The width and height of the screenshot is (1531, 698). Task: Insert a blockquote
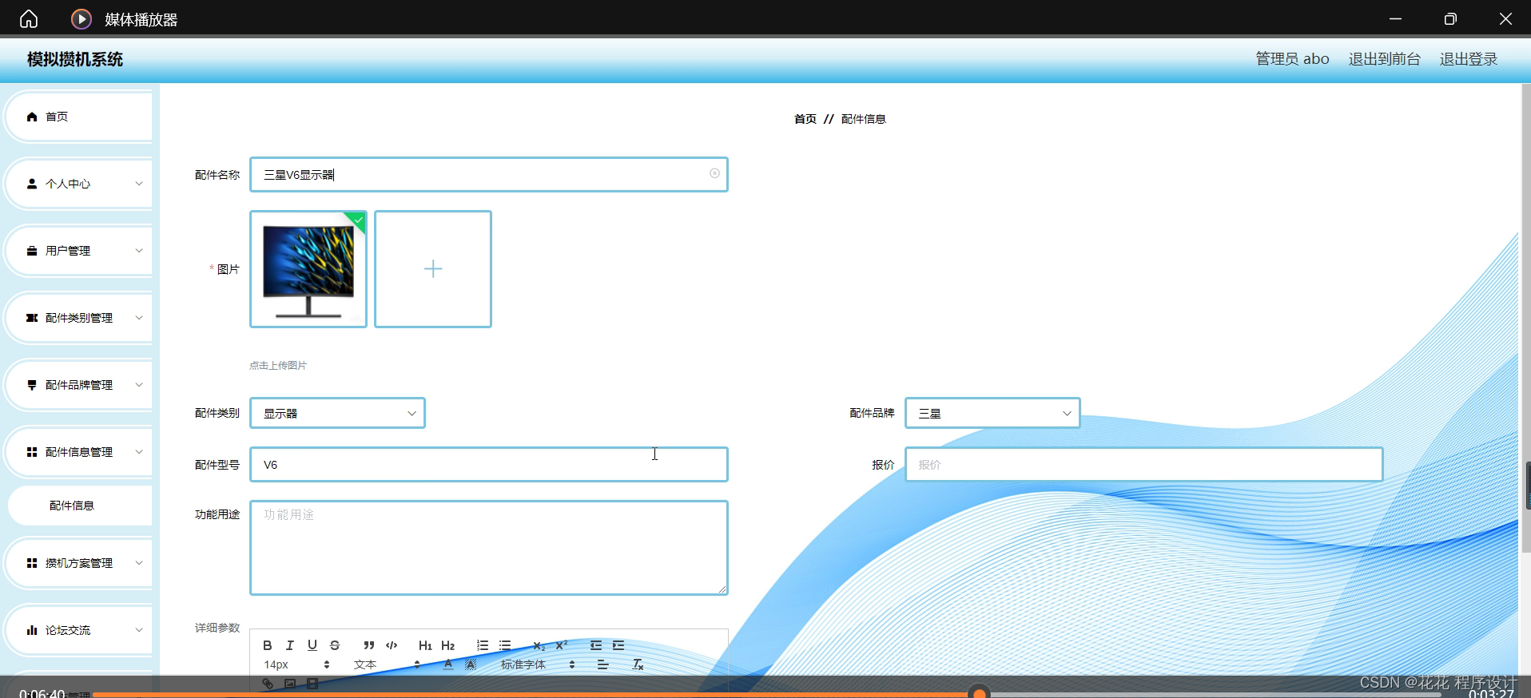pyautogui.click(x=368, y=645)
